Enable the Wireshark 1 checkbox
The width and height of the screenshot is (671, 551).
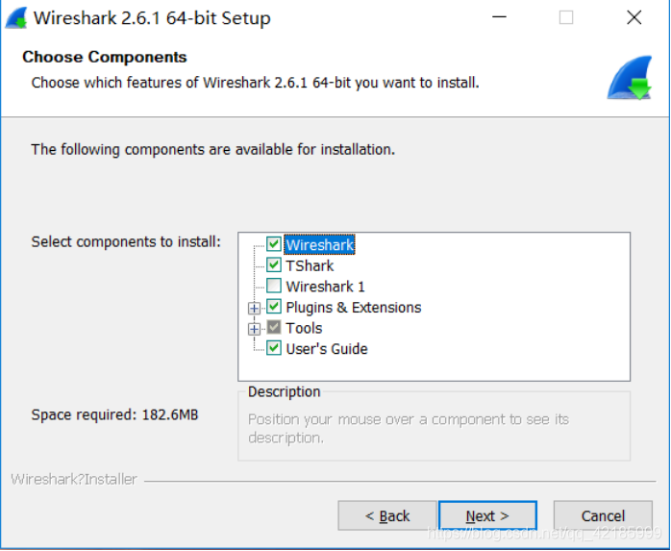[274, 287]
